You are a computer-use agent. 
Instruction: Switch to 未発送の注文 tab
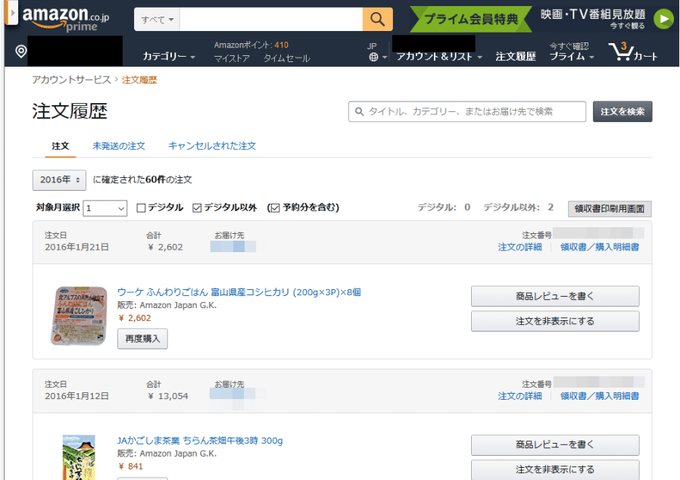click(118, 146)
